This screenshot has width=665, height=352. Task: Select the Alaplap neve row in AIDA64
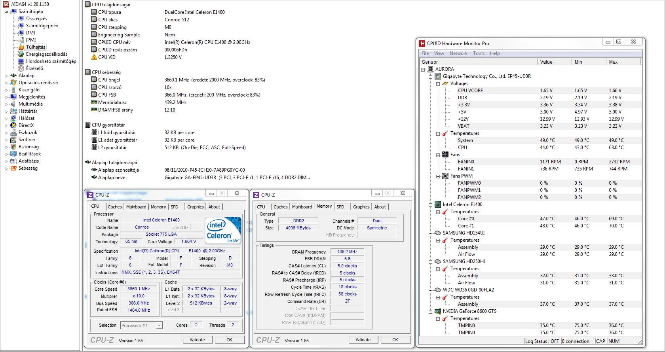pyautogui.click(x=200, y=178)
